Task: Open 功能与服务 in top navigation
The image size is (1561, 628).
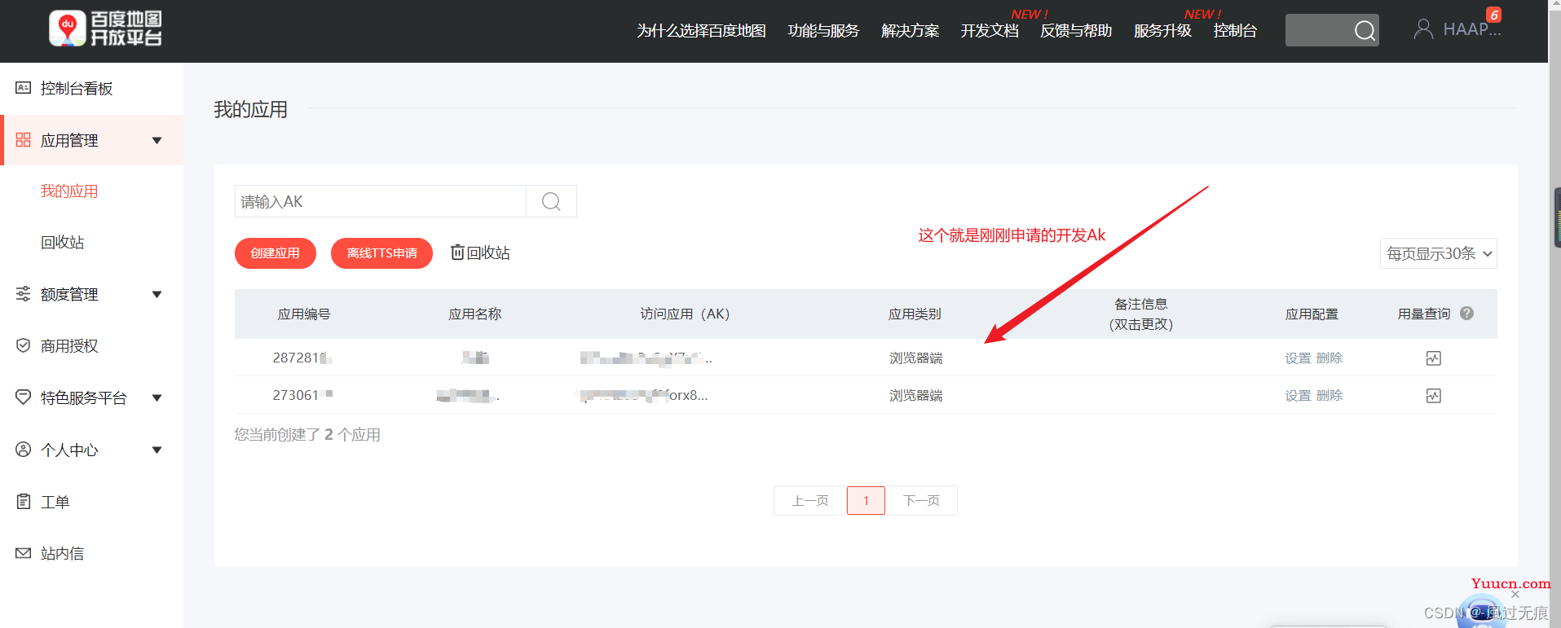Action: 823,31
